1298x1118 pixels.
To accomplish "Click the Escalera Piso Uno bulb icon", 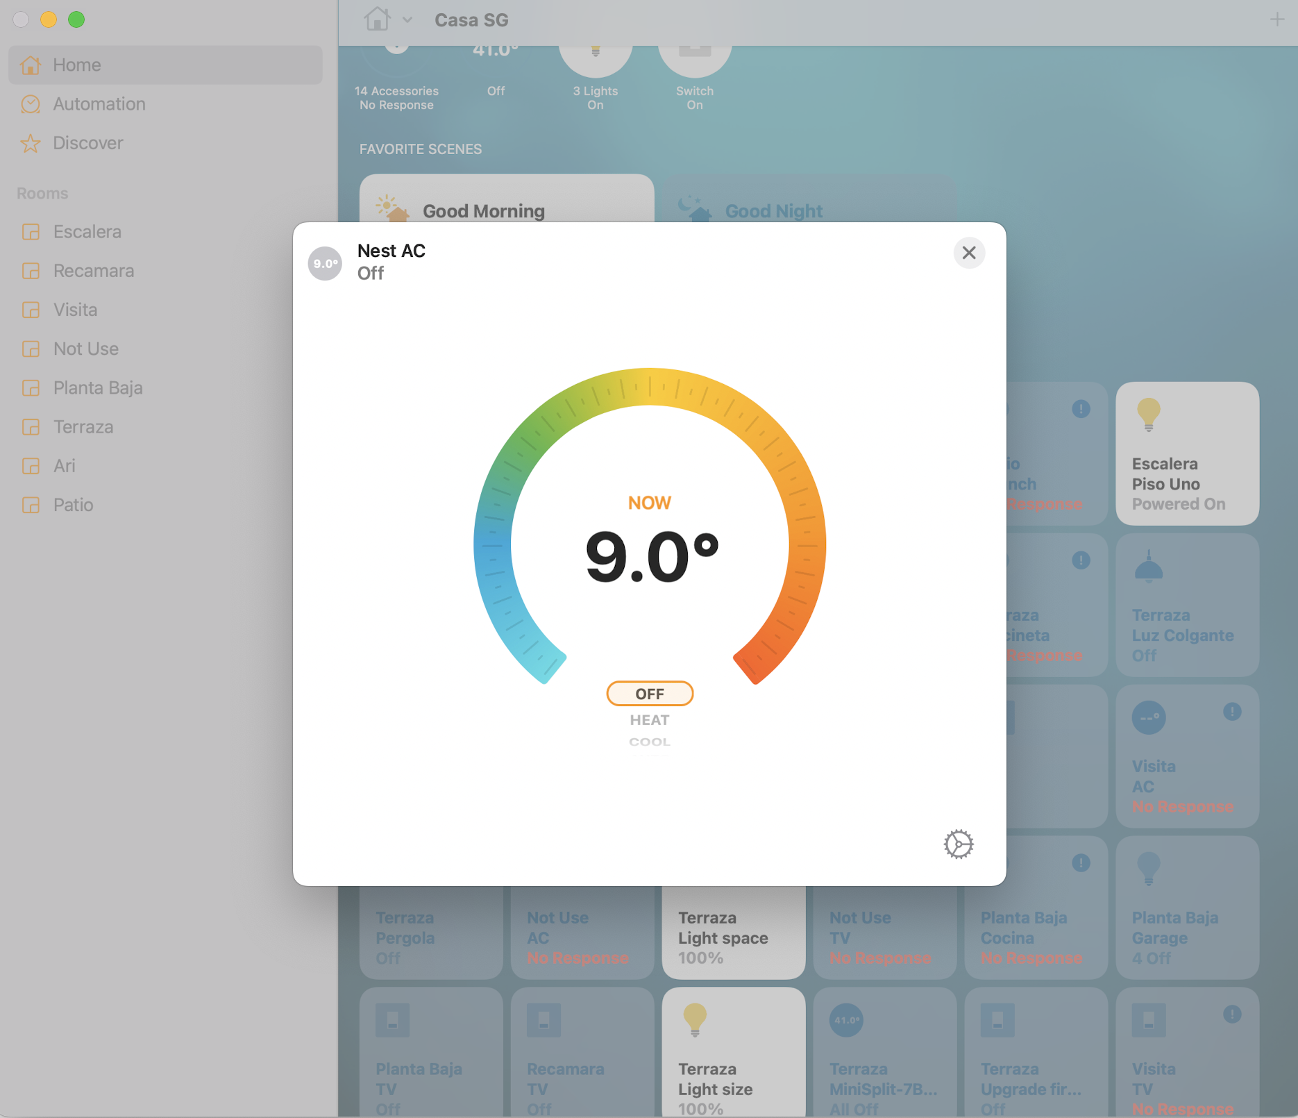I will point(1148,415).
